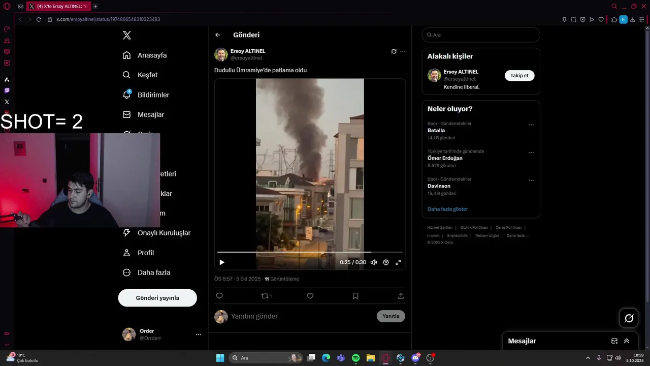Open a new browser tab

(95, 6)
